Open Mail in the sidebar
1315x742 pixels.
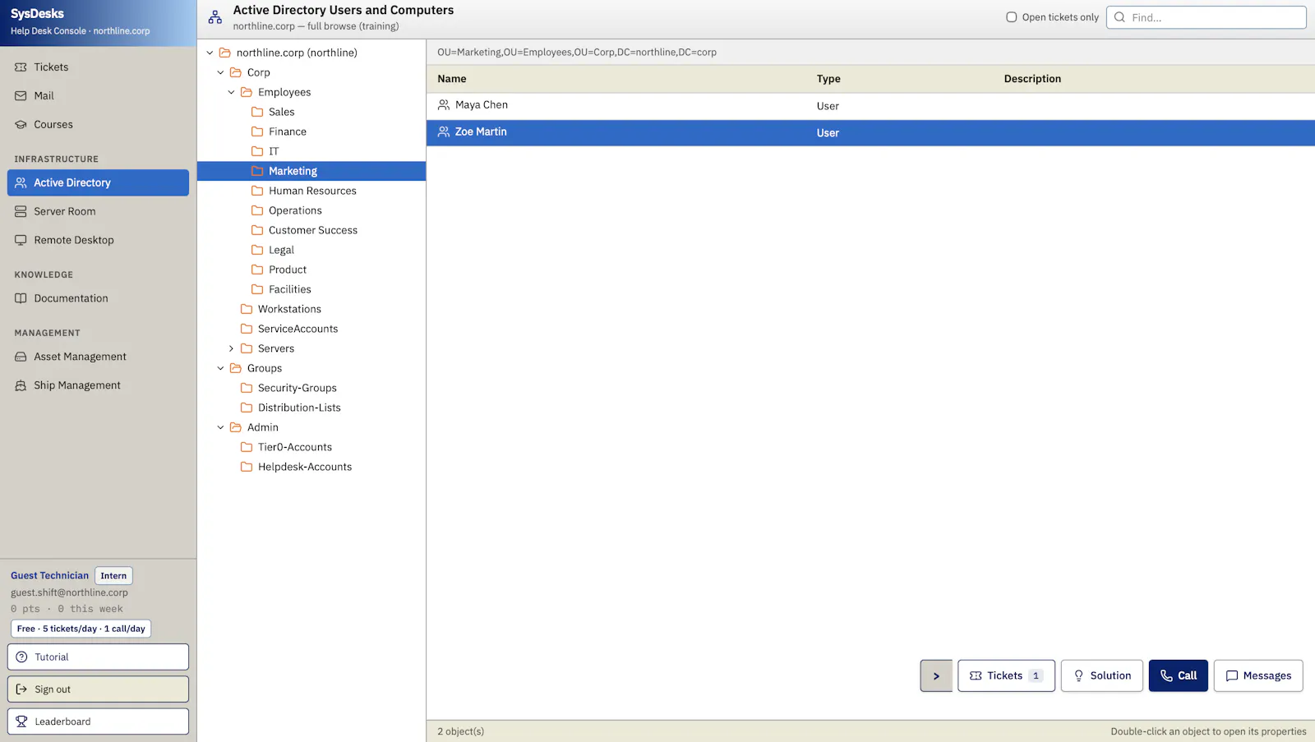98,96
